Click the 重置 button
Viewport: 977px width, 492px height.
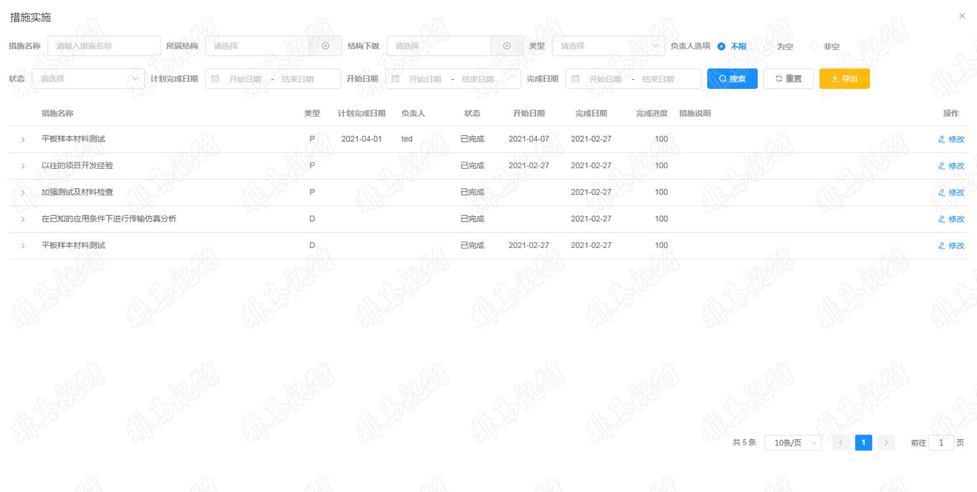pos(788,79)
